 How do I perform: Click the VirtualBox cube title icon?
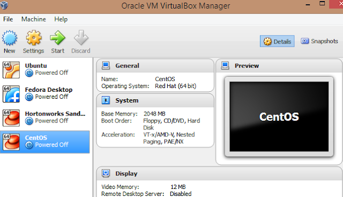point(4,5)
